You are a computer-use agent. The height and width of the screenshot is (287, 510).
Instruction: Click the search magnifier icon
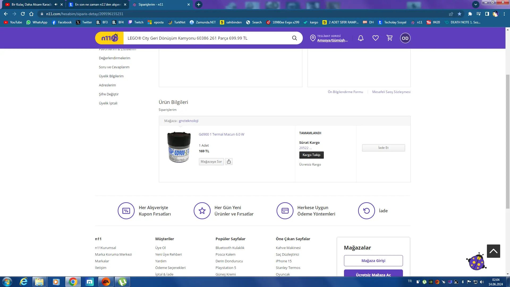[x=294, y=38]
